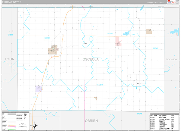
Task: Click the 51350 cell in the index table
Action: 152,127
